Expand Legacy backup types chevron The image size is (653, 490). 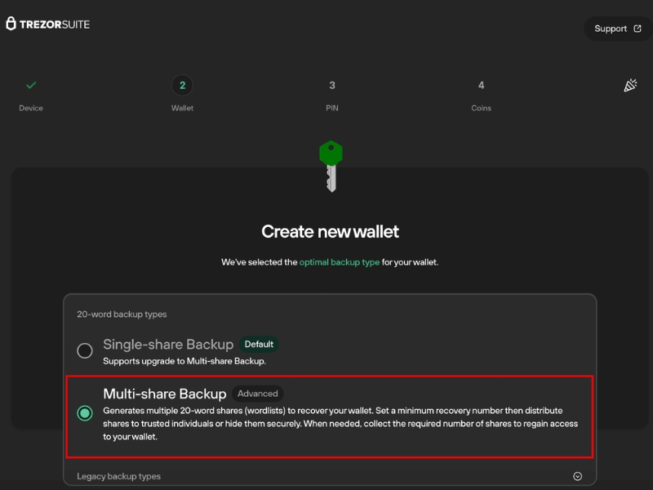click(x=577, y=476)
